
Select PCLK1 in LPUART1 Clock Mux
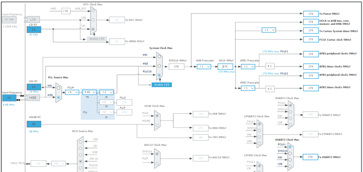259,124
